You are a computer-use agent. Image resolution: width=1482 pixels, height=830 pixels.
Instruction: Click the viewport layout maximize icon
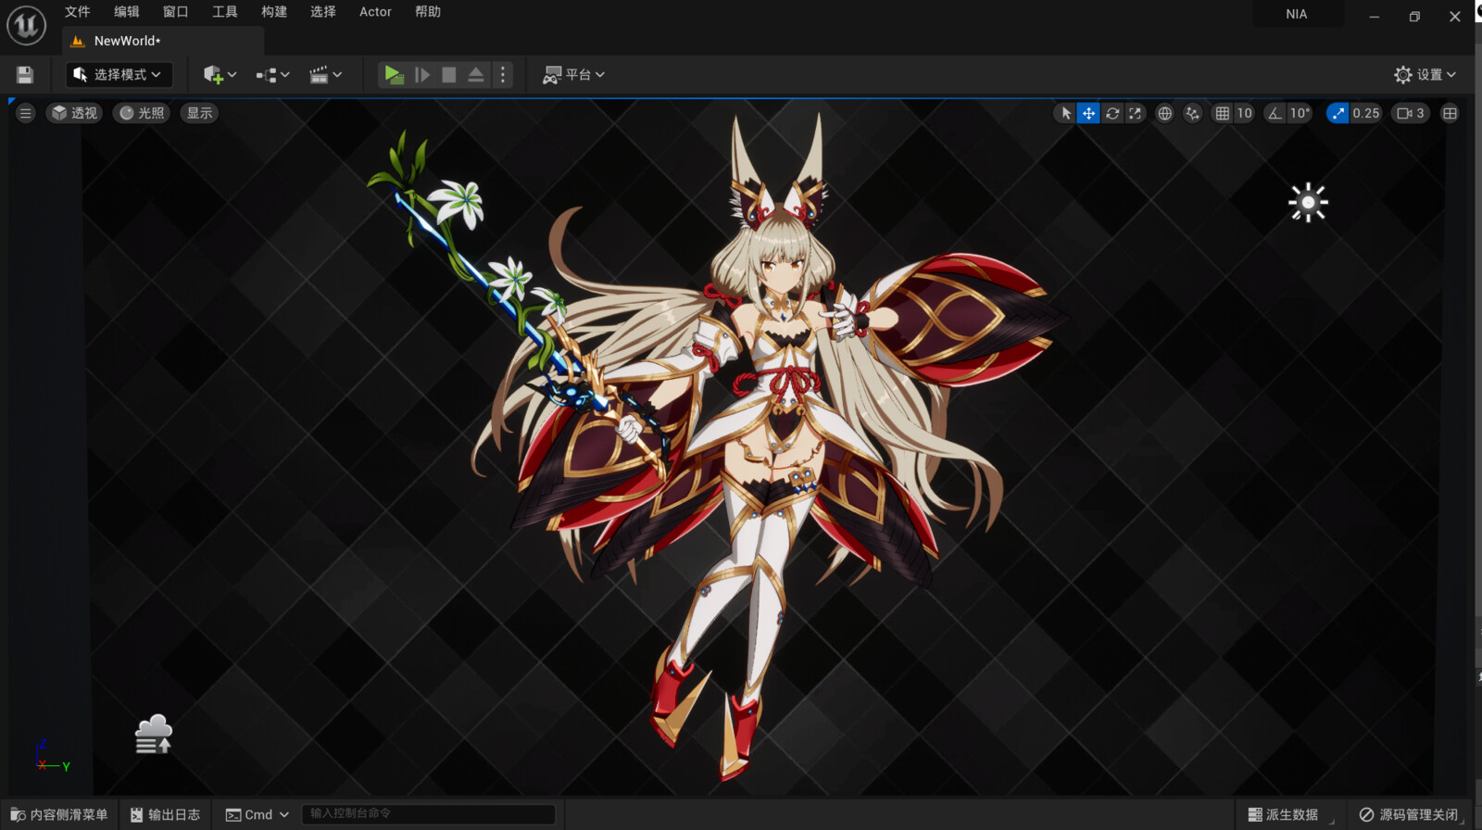[1450, 113]
